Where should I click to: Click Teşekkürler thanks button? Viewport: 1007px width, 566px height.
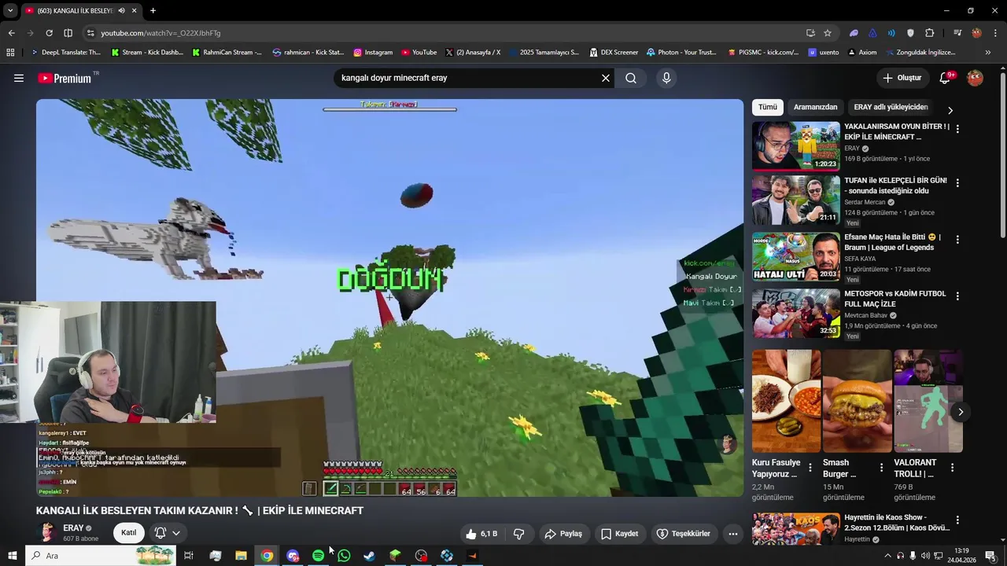684,534
